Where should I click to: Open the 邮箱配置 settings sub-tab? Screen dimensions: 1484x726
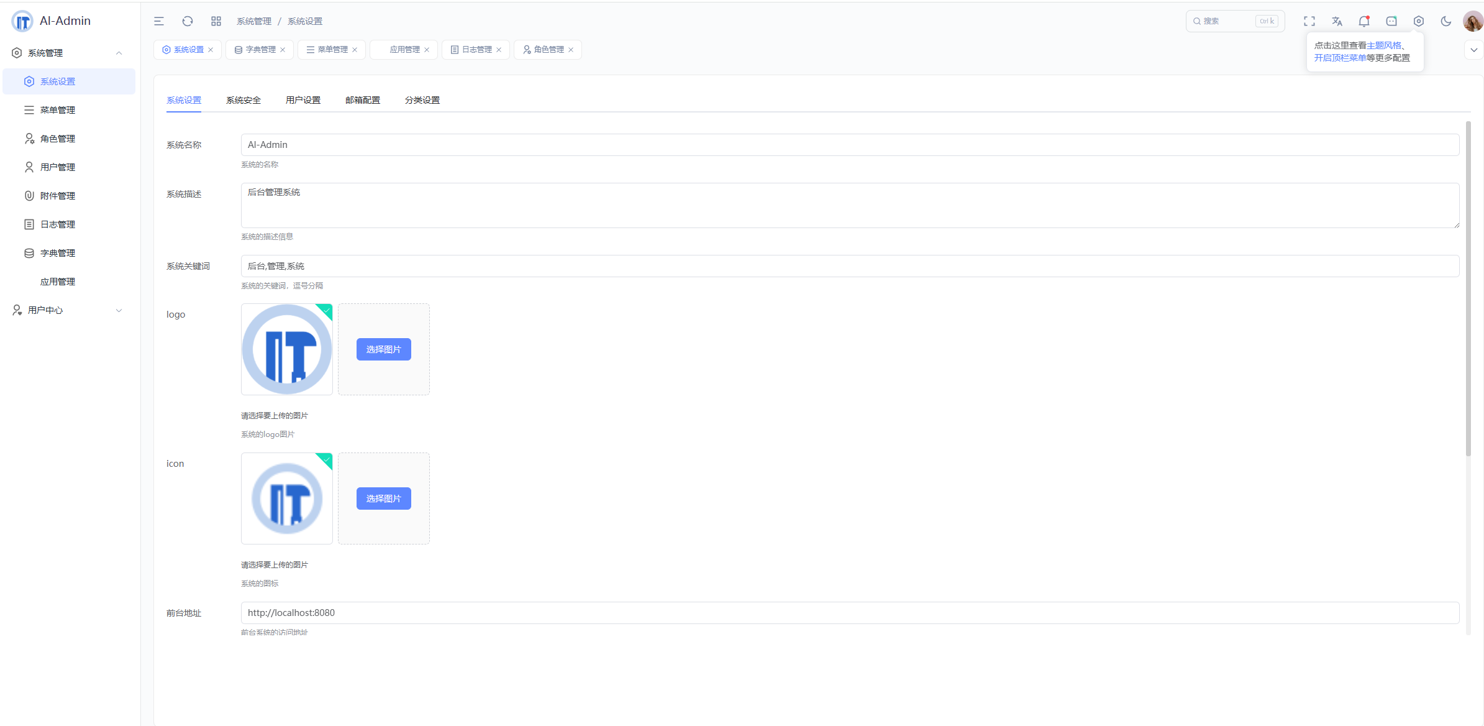tap(363, 100)
